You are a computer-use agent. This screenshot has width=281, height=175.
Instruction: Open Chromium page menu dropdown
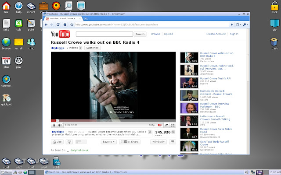point(238,24)
